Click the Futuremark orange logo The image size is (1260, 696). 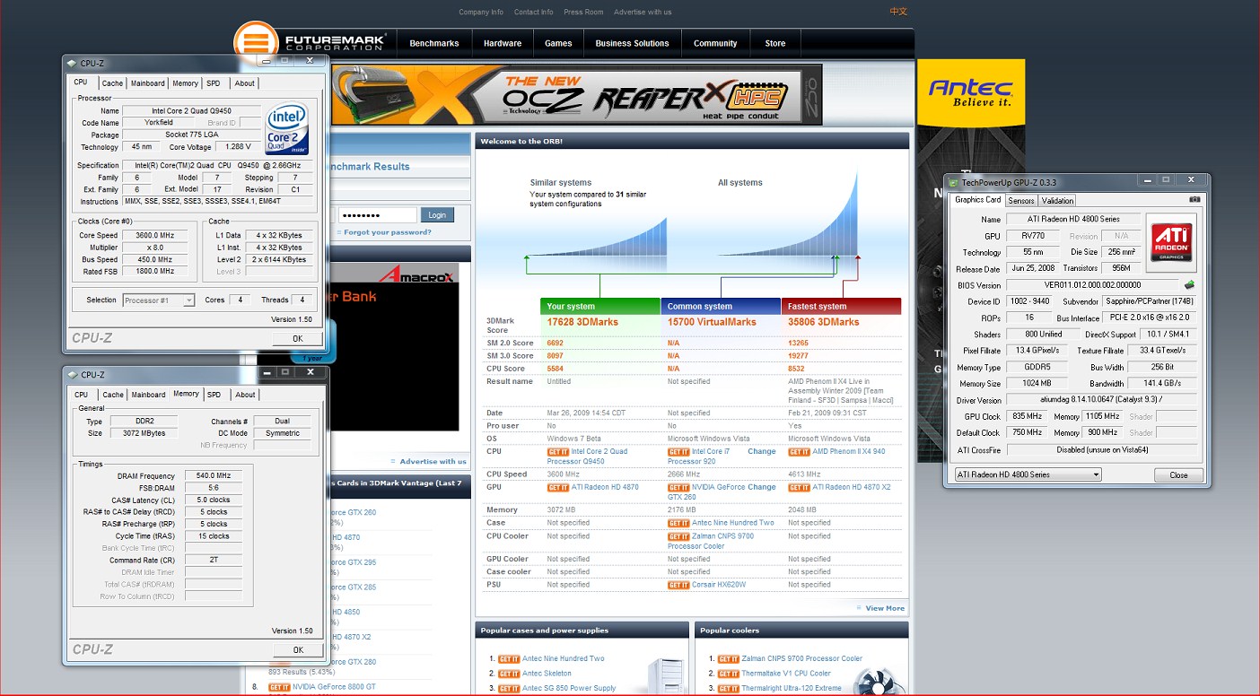point(257,43)
